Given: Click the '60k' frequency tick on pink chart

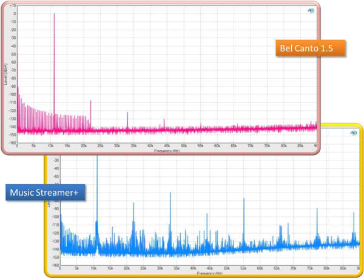Looking at the screenshot, I should [217, 146].
